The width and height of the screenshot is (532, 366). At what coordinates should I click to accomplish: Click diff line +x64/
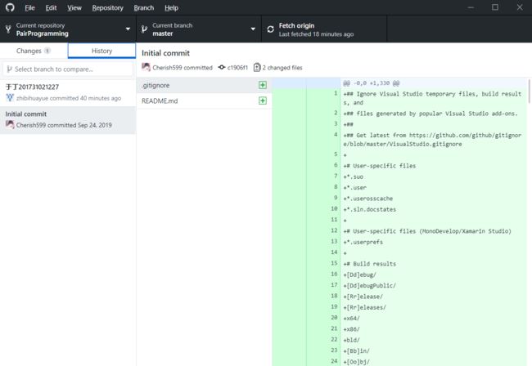pyautogui.click(x=351, y=319)
